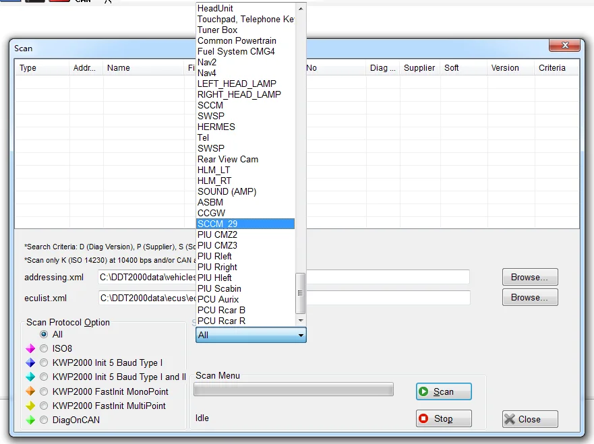594x444 pixels.
Task: Click the pink diamond ISO8 icon
Action: pyautogui.click(x=30, y=348)
